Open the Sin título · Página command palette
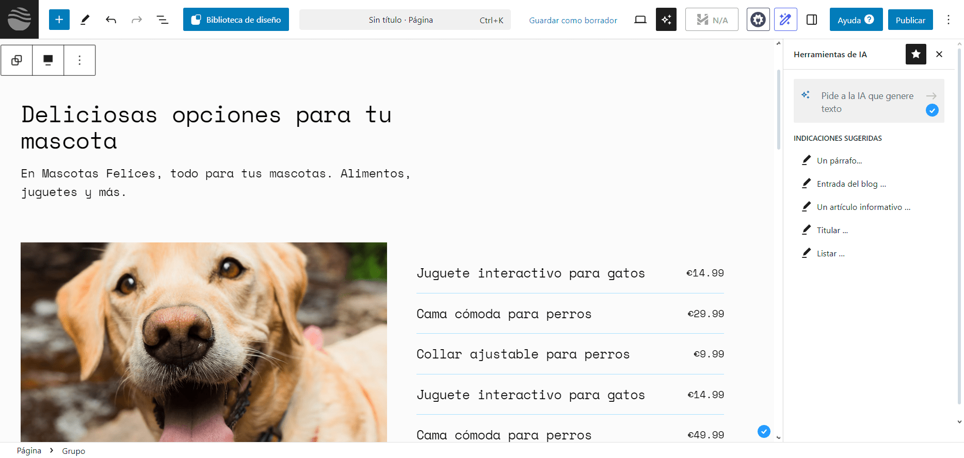964x458 pixels. (405, 20)
